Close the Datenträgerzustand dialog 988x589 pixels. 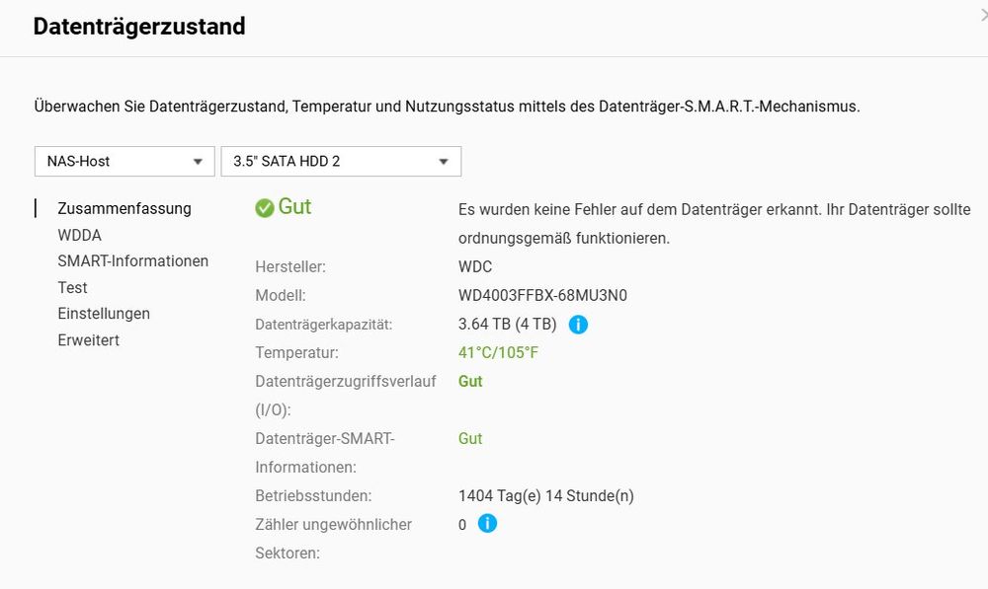(984, 15)
